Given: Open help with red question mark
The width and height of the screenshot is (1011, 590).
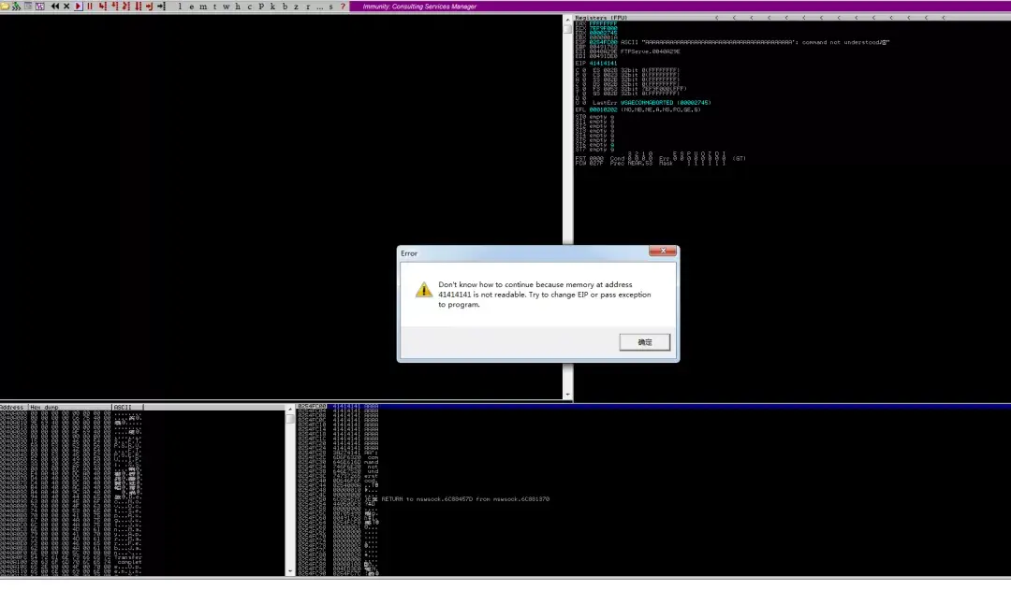Looking at the screenshot, I should (x=343, y=7).
